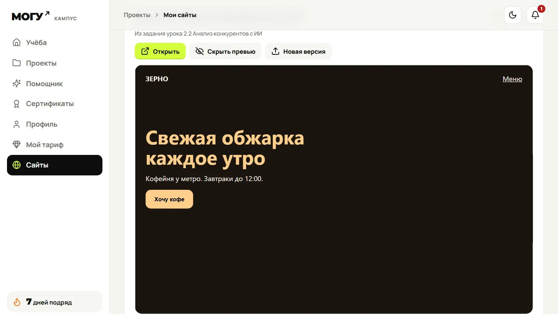Click the Хочу кофе button in the preview
The width and height of the screenshot is (558, 314).
(169, 199)
